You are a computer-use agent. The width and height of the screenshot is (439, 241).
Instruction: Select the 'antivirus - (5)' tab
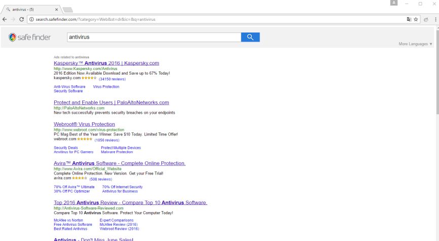tap(31, 10)
